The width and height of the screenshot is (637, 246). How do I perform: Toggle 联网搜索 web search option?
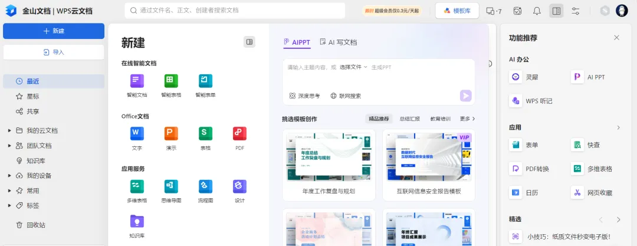coord(345,96)
